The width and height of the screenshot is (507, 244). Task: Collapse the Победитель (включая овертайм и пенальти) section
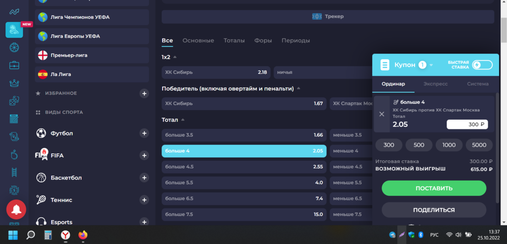click(x=299, y=88)
